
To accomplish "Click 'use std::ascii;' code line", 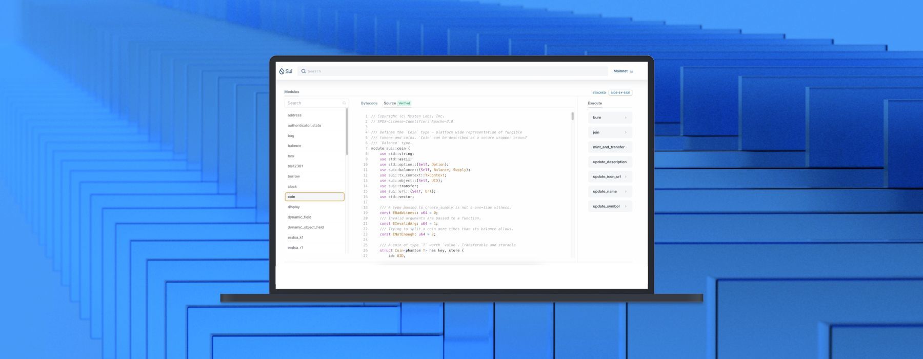I will pos(396,159).
